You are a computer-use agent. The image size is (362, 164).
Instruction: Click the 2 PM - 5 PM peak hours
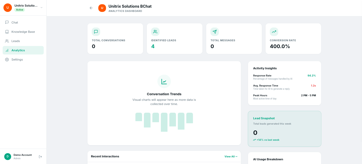308,95
